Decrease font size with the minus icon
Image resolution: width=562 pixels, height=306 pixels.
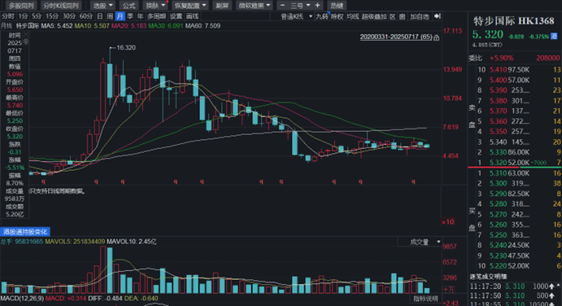coord(282,6)
